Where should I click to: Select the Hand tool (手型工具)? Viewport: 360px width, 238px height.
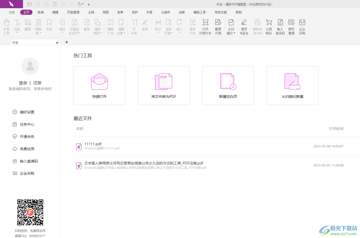point(6,27)
